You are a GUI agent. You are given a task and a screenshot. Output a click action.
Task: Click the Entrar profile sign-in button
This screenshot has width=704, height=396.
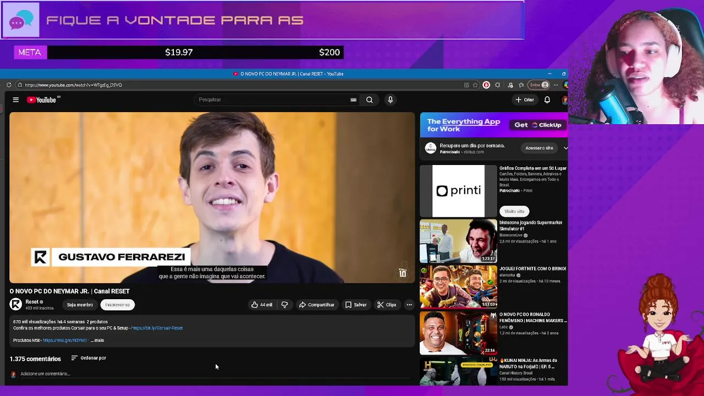tap(539, 85)
